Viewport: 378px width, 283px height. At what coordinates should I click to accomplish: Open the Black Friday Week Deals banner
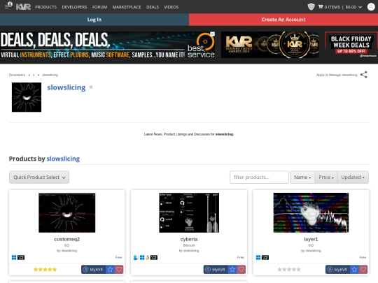click(x=351, y=45)
